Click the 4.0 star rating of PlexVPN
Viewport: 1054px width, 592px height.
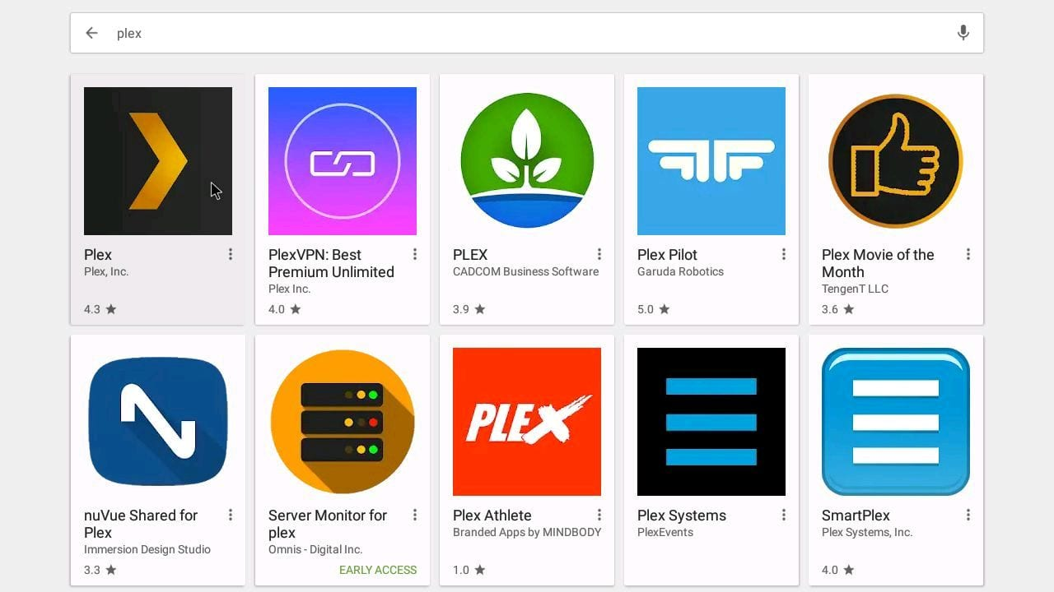[x=284, y=309]
